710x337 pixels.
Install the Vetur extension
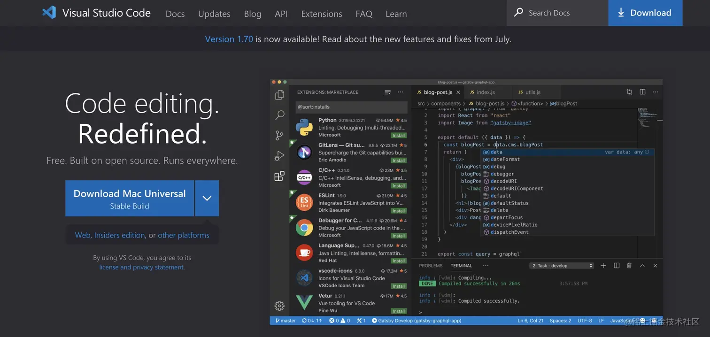(x=399, y=311)
